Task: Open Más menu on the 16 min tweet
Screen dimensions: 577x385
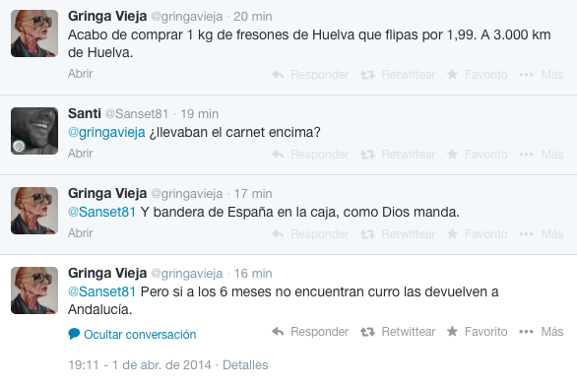Action: pyautogui.click(x=541, y=332)
